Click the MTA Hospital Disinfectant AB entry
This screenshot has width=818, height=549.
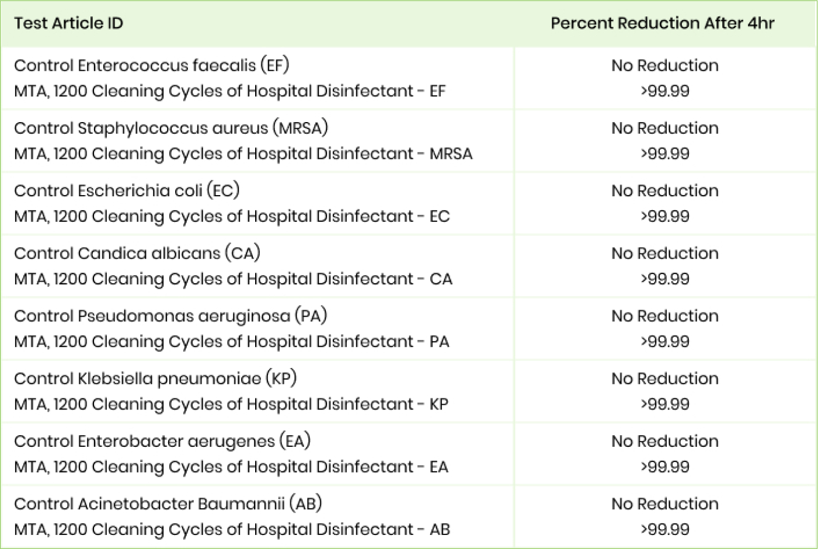(x=232, y=529)
